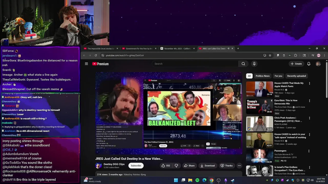The width and height of the screenshot is (328, 184).
Task: Open 'House CASES to watch in your safe space' title
Action: 290,136
